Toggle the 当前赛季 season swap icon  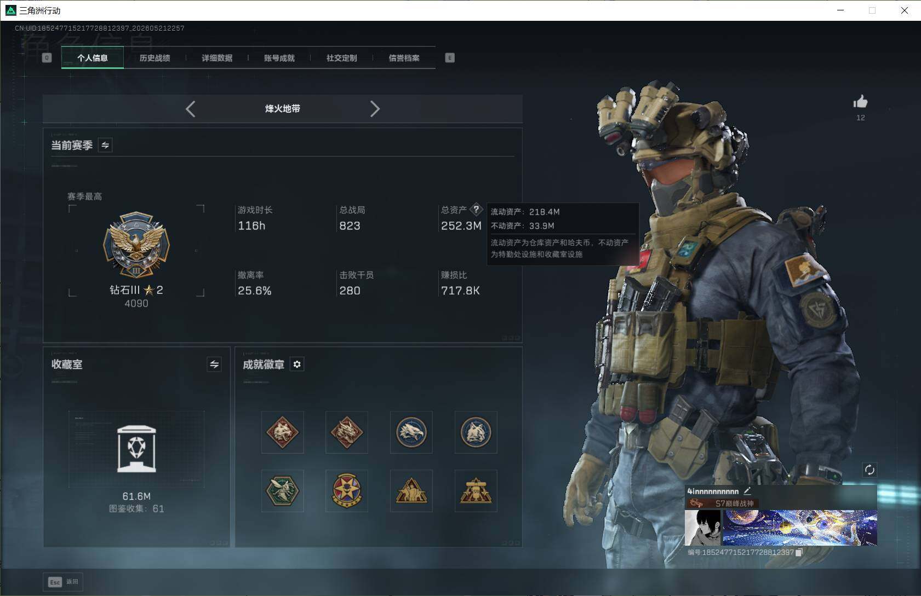click(x=105, y=145)
